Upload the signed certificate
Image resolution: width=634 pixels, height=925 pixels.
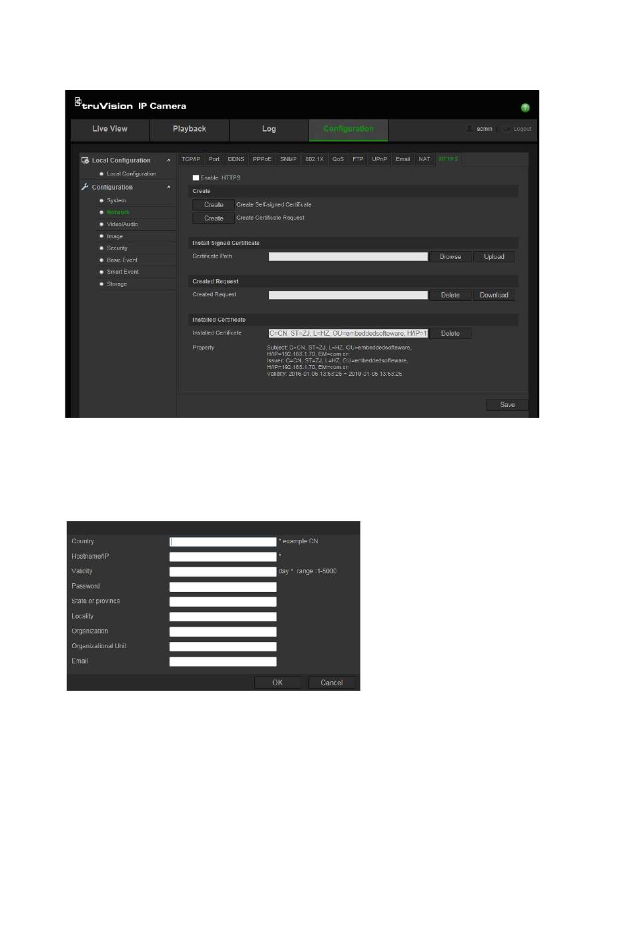[x=494, y=257]
